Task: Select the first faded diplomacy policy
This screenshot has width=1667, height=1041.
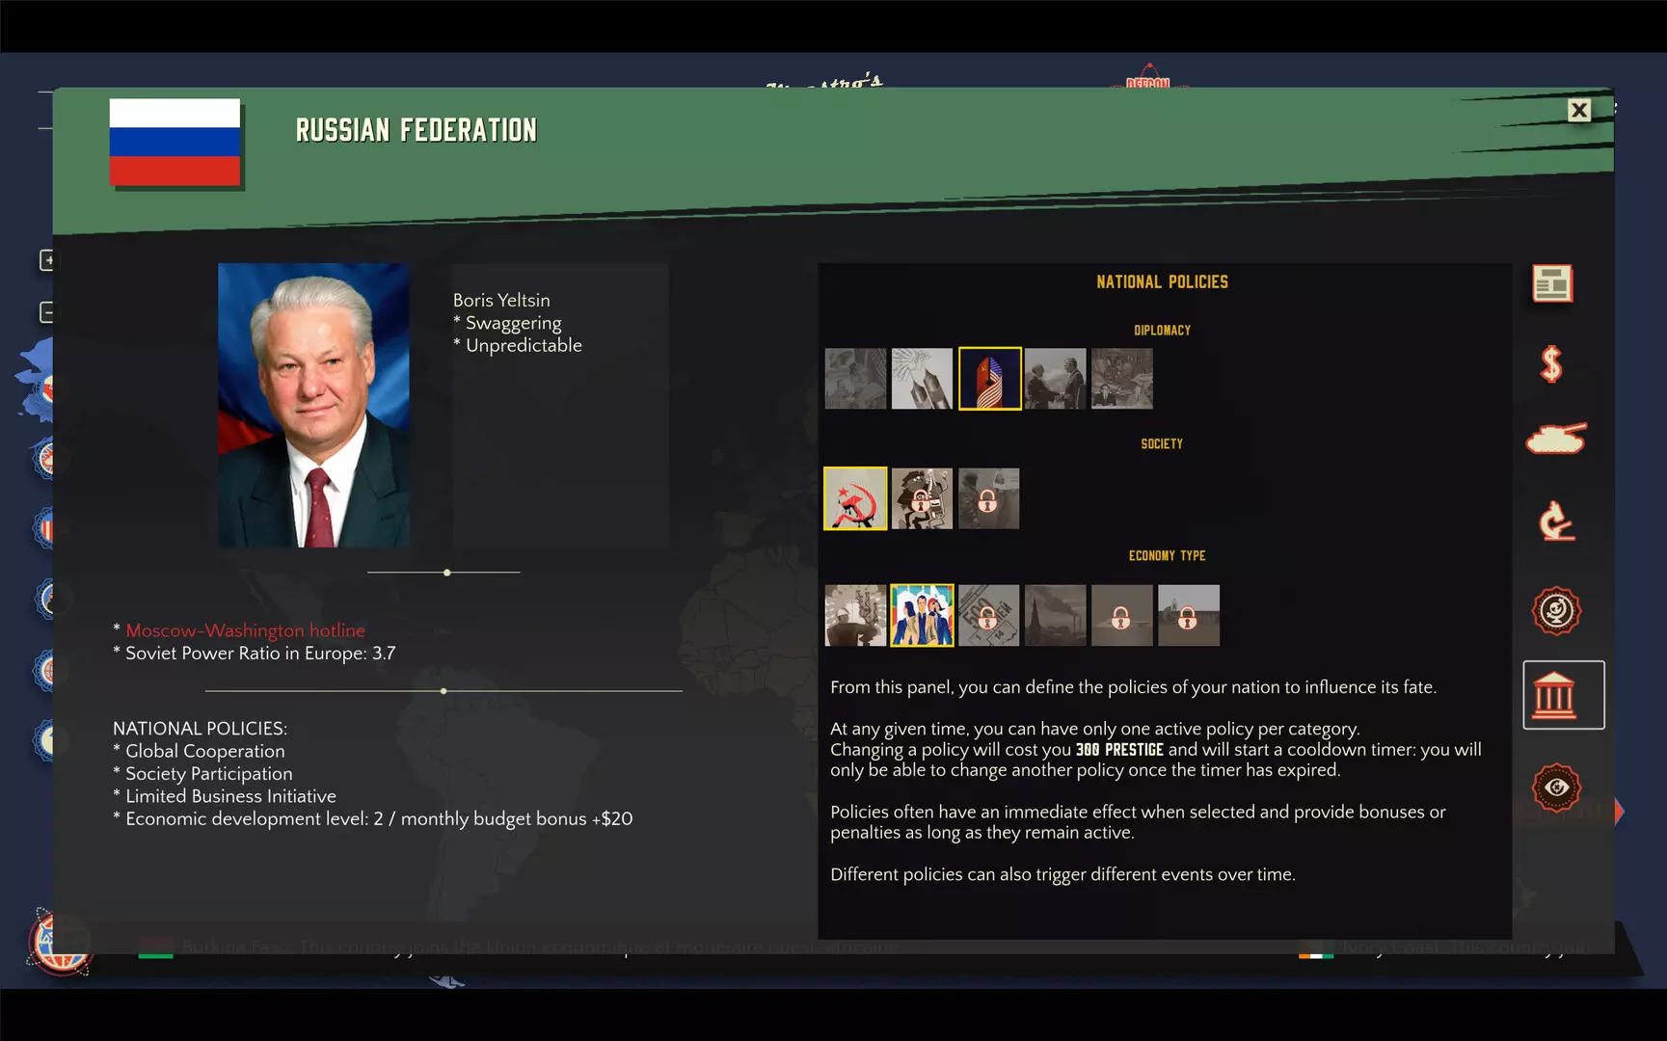Action: click(855, 379)
